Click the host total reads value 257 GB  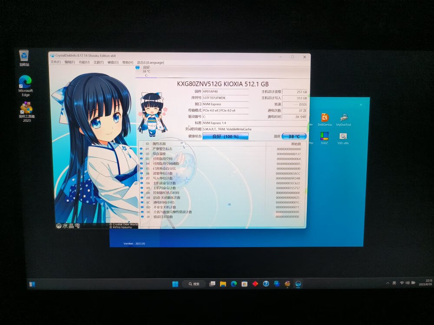pos(295,92)
